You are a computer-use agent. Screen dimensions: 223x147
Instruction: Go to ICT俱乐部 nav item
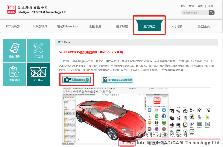point(13,26)
